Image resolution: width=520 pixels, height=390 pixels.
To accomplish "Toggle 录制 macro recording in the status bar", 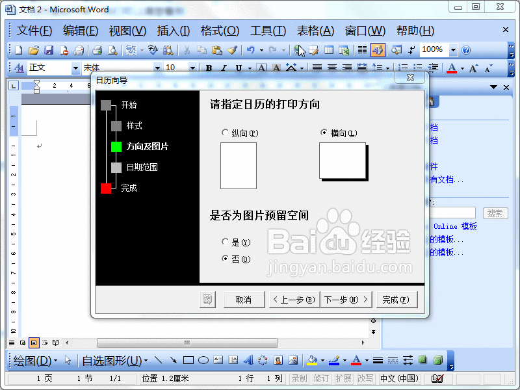I will 299,378.
